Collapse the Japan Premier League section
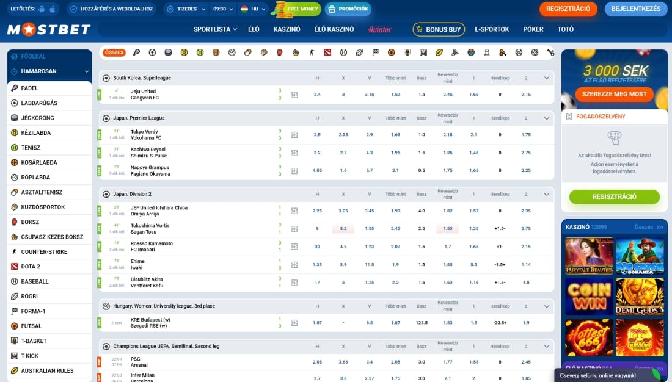Image resolution: width=672 pixels, height=382 pixels. pyautogui.click(x=546, y=118)
